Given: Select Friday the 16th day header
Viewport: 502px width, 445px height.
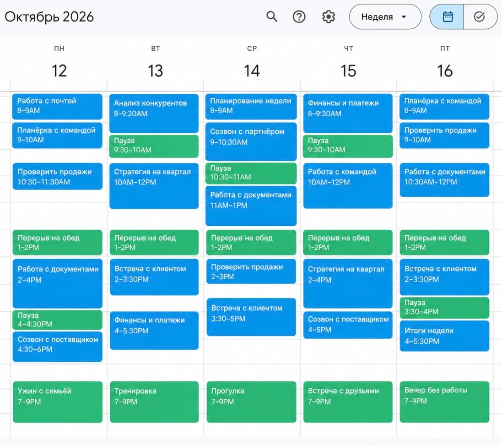Looking at the screenshot, I should 445,71.
